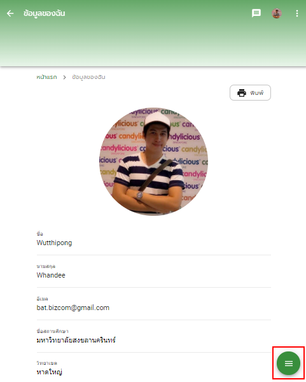The width and height of the screenshot is (306, 382).
Task: Click the printer icon
Action: tap(242, 93)
